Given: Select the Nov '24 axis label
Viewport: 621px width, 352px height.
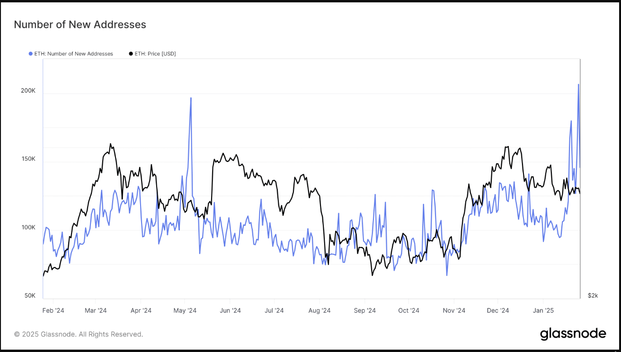Looking at the screenshot, I should 454,310.
